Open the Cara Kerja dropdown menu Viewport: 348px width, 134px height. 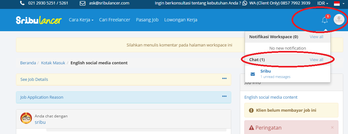pyautogui.click(x=81, y=20)
